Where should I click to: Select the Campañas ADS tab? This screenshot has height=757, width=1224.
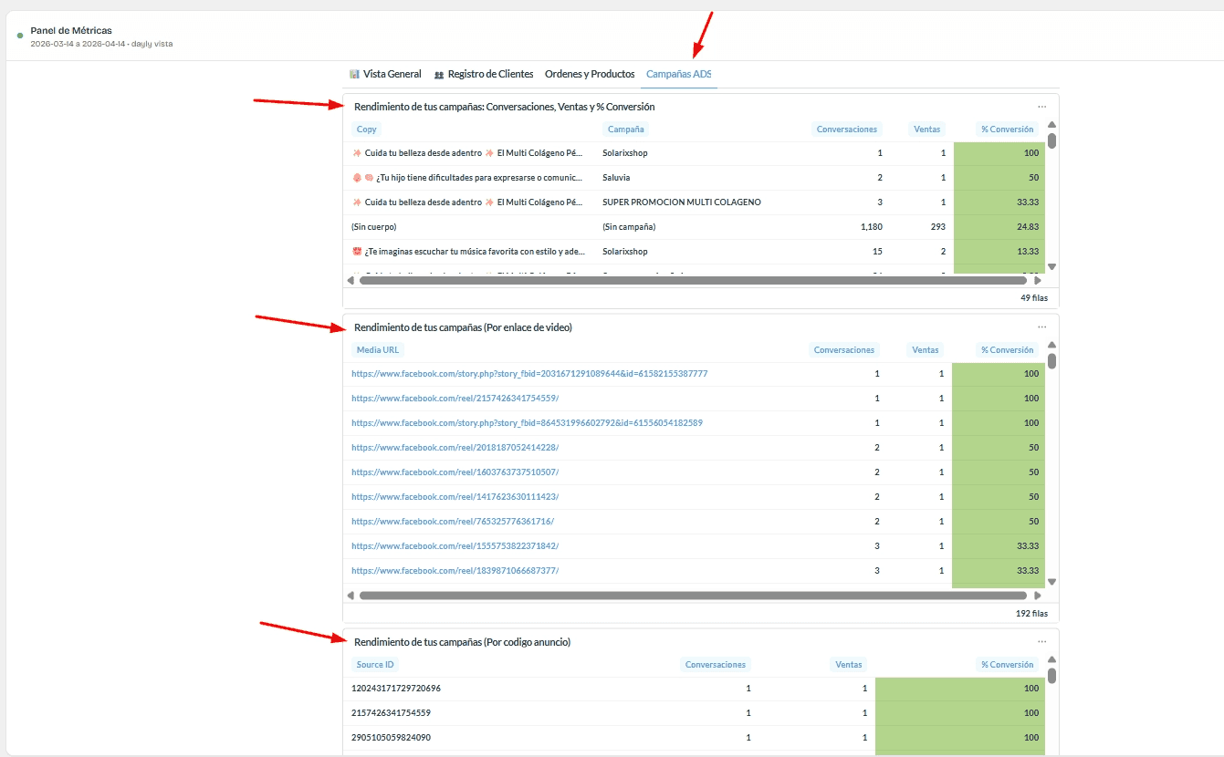click(679, 74)
